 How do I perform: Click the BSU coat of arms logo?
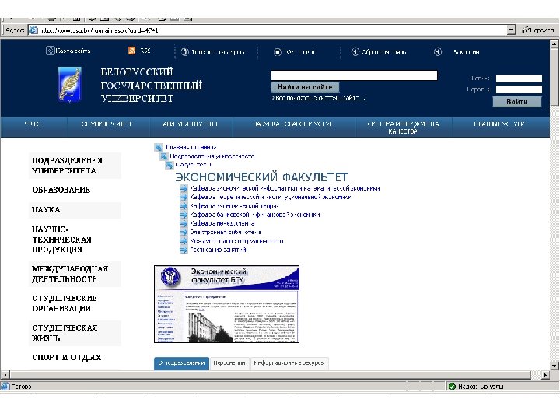pos(70,85)
